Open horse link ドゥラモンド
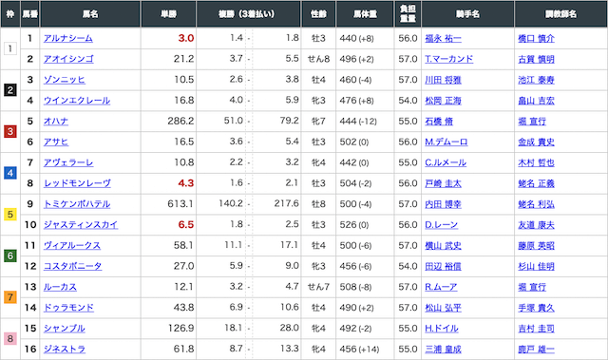Viewport: 608px width, 360px height. tap(68, 308)
